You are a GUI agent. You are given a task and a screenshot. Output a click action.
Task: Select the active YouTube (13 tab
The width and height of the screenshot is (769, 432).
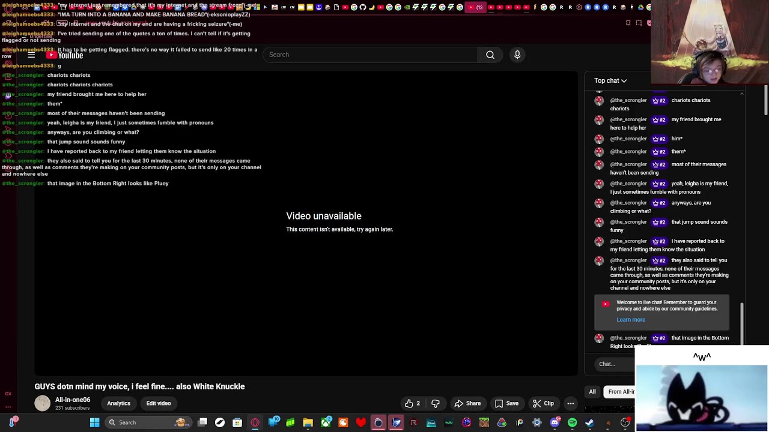(475, 7)
